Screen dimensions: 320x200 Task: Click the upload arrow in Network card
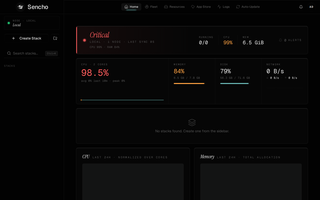coord(286,78)
